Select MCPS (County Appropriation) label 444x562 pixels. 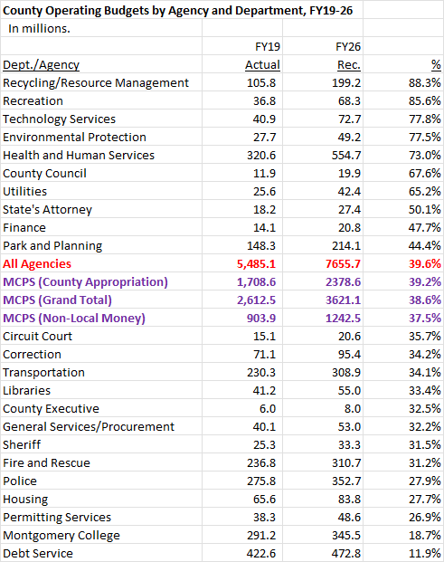pos(85,282)
